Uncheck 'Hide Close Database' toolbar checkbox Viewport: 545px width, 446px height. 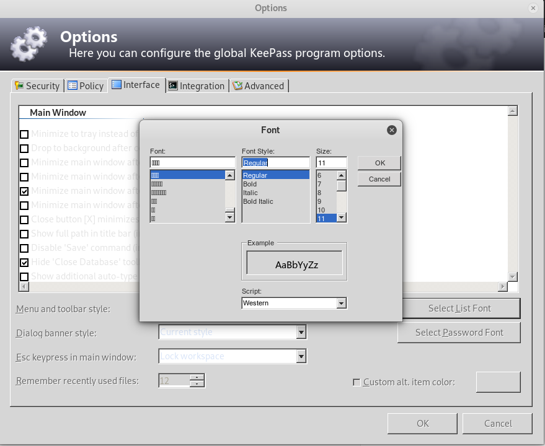tap(24, 262)
